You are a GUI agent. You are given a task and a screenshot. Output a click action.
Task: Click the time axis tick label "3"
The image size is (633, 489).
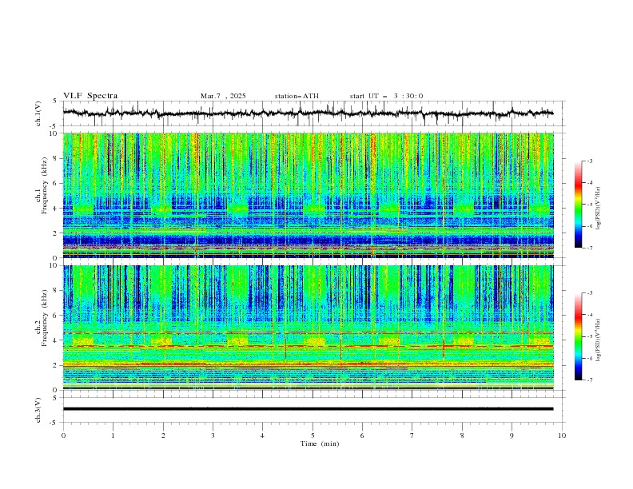click(213, 435)
